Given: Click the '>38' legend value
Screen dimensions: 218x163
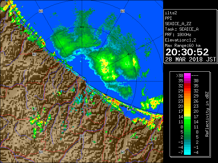Looking at the screenshot, I should point(180,76).
